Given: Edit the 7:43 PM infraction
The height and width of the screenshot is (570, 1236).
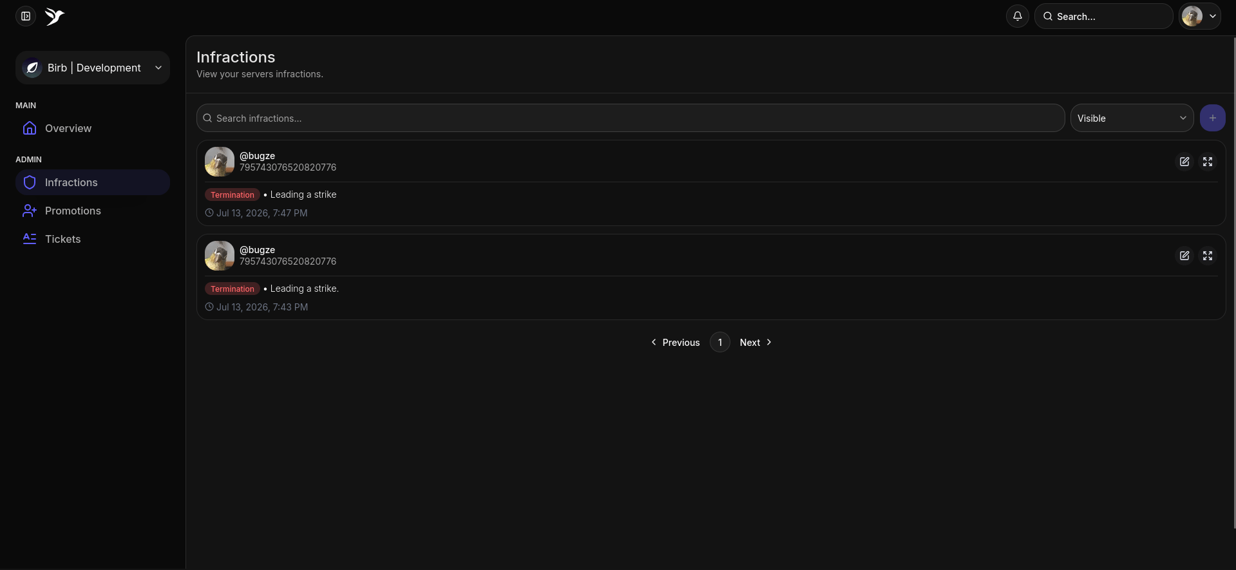Looking at the screenshot, I should [1184, 256].
